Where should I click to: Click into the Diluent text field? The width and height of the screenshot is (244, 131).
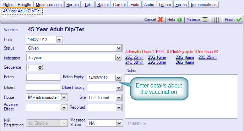43,87
